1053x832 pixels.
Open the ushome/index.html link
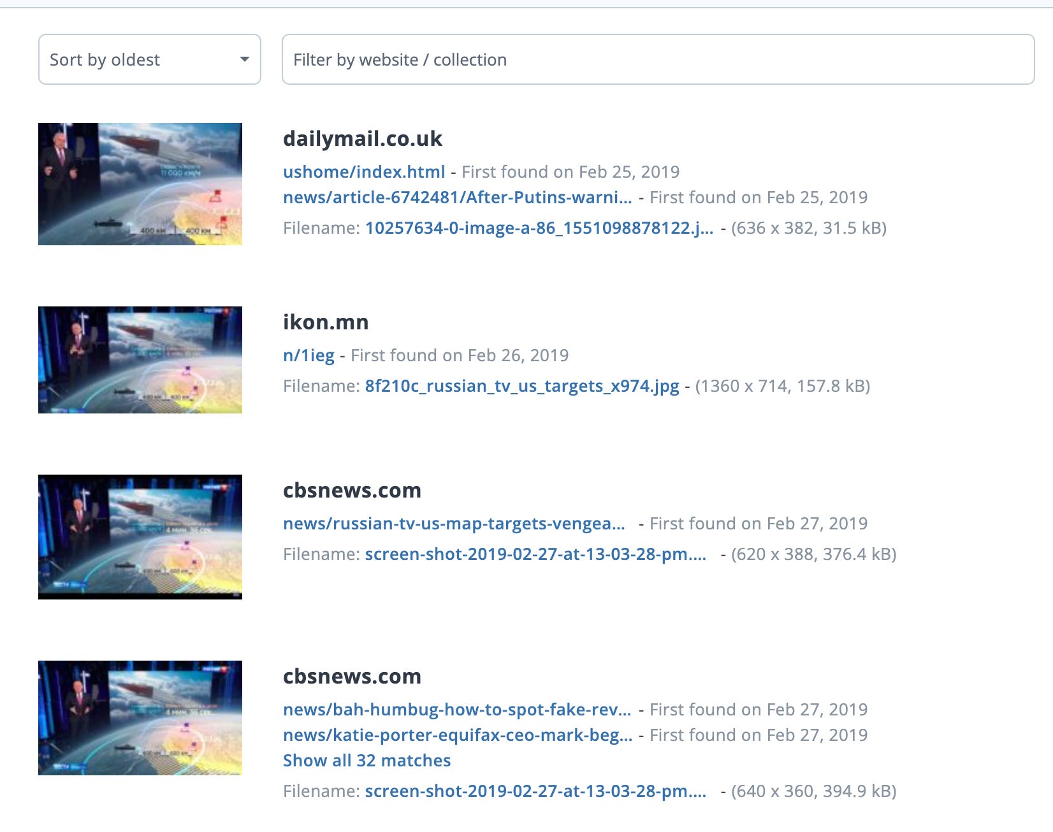tap(364, 172)
